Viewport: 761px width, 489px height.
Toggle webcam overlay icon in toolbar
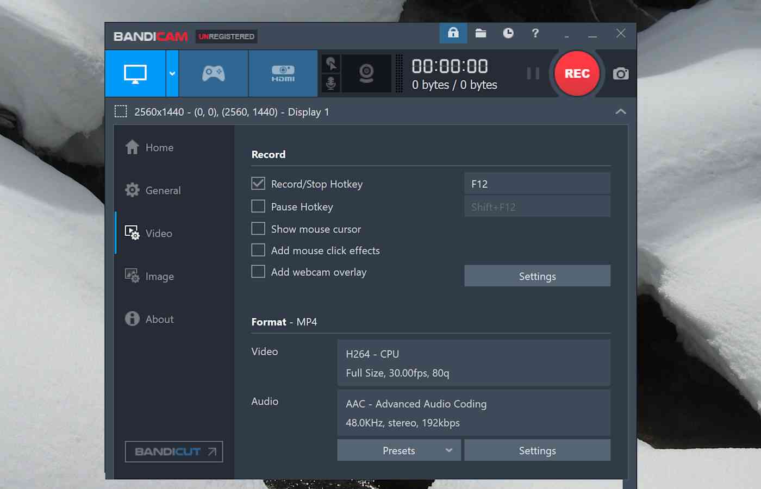click(366, 73)
